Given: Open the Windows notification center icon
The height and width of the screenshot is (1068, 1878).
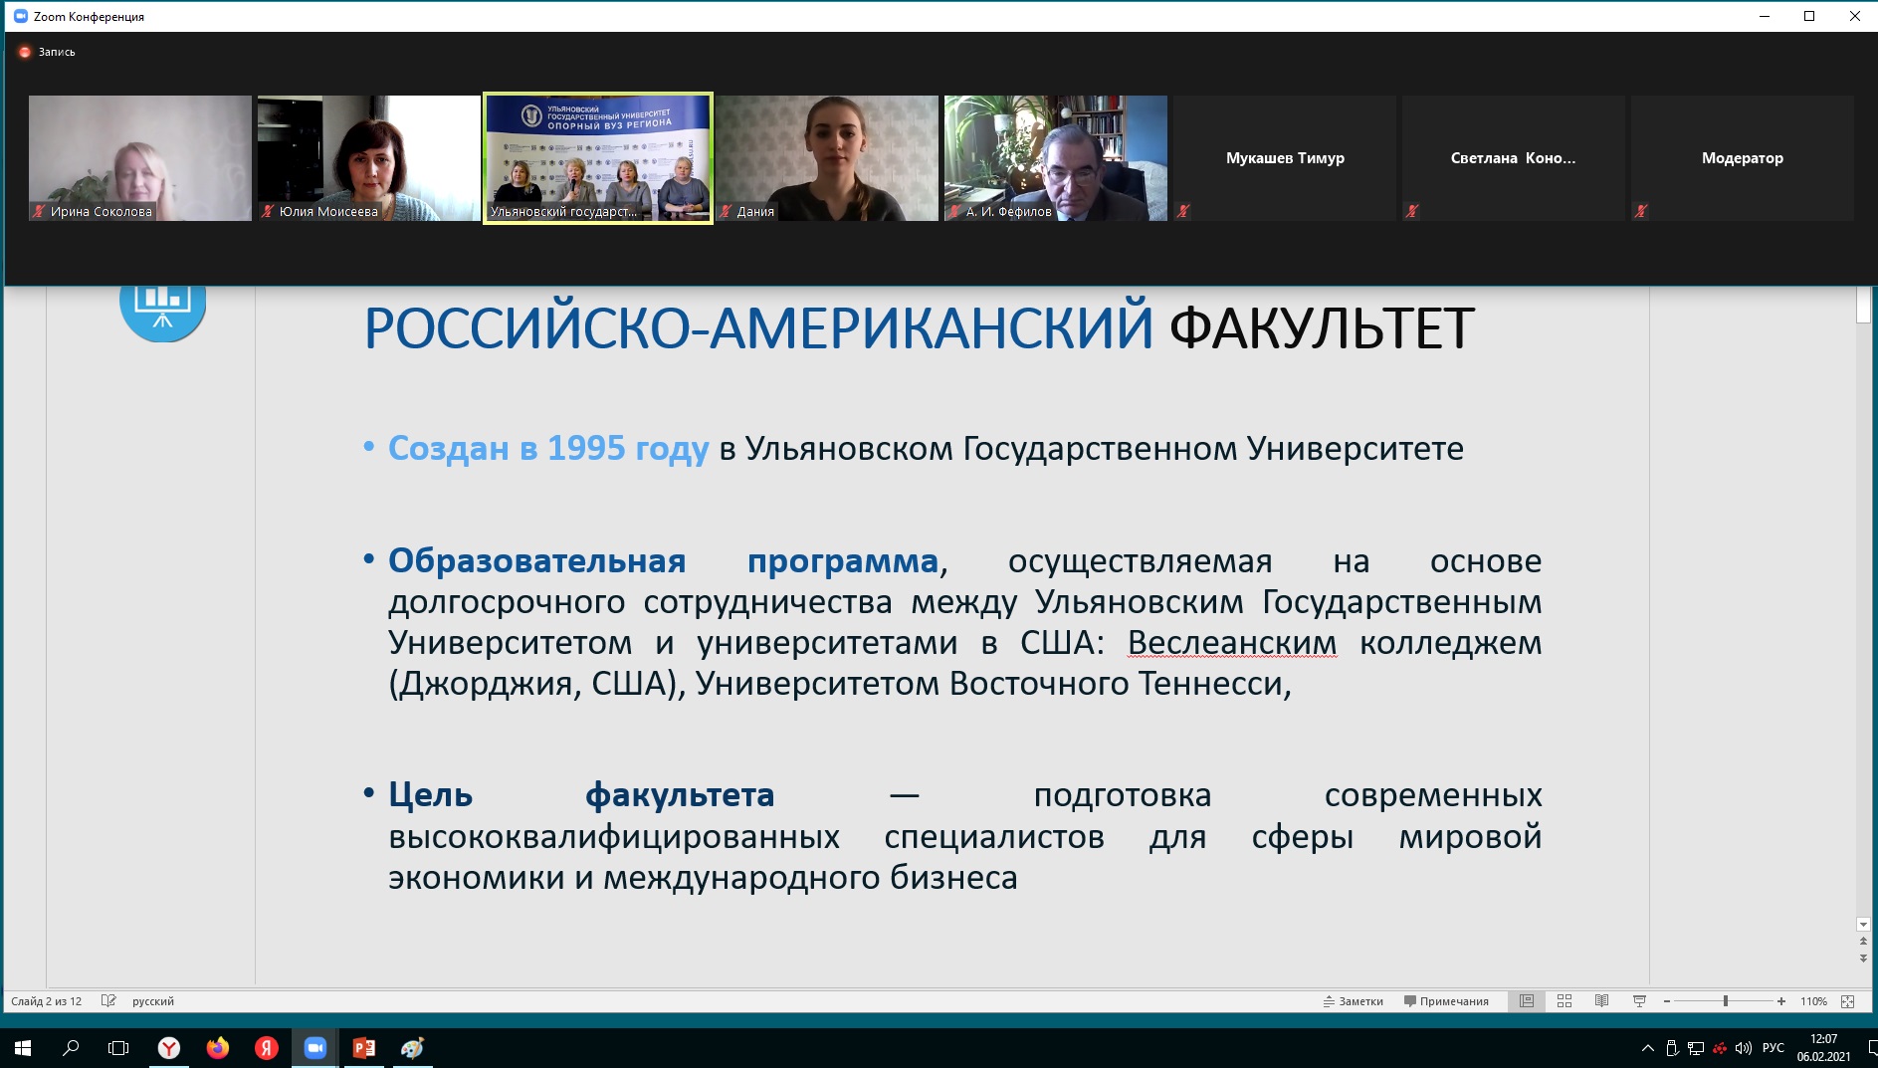Looking at the screenshot, I should [1871, 1048].
